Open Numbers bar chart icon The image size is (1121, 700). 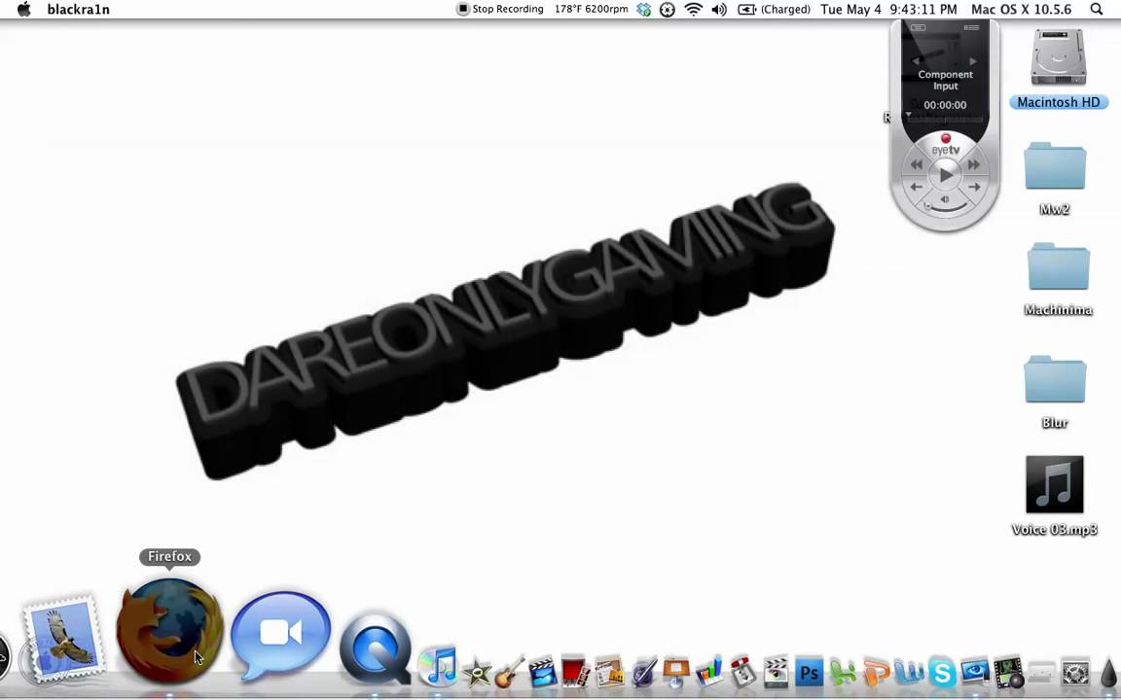pyautogui.click(x=709, y=672)
